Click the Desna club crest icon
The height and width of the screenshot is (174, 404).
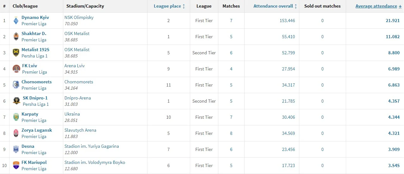point(16,149)
